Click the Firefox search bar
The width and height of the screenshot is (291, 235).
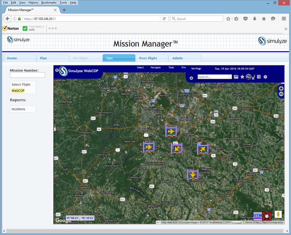(196, 19)
